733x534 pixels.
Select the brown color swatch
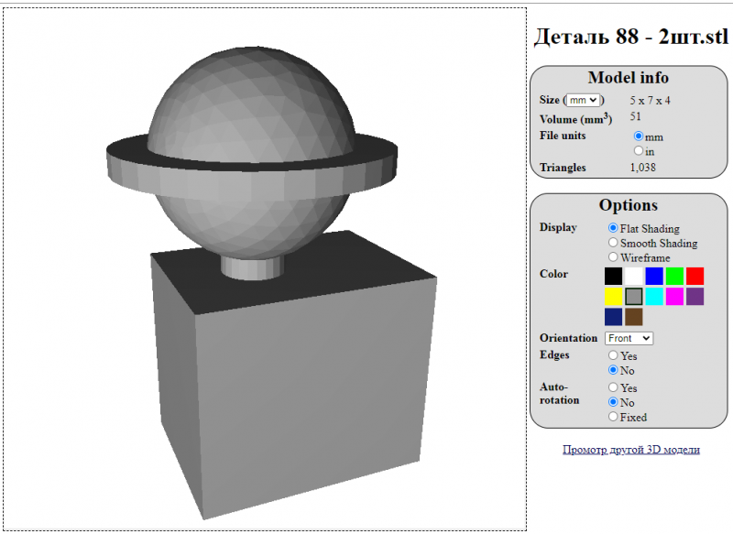click(634, 317)
